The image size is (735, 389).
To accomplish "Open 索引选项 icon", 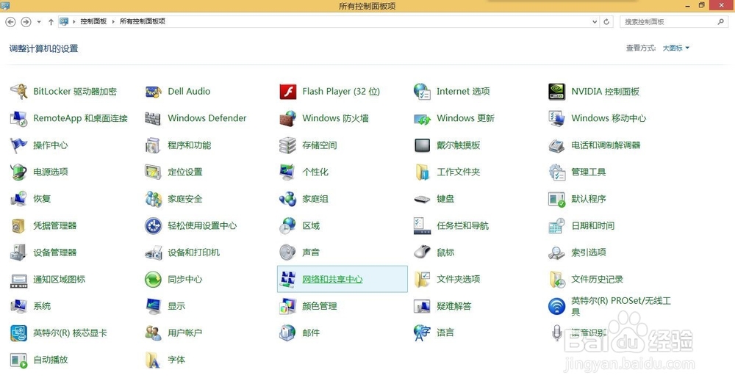I will coord(557,252).
